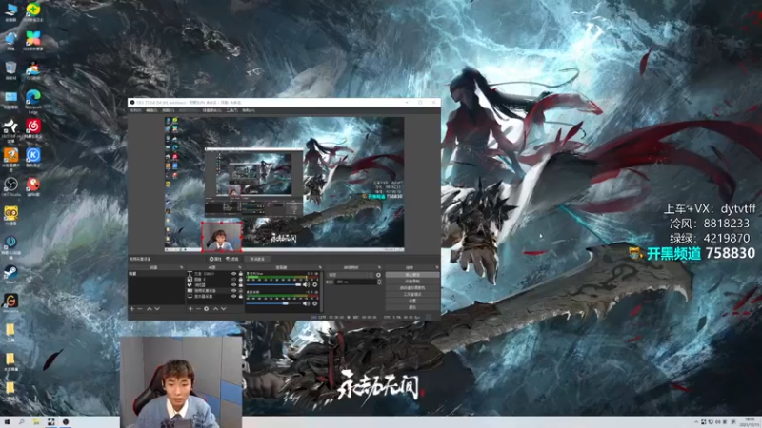Viewport: 762px width, 428px height.
Task: Toggle lock on the Display Capture source
Action: [x=241, y=296]
